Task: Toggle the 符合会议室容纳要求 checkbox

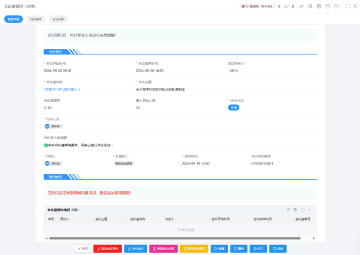Action: pos(46,145)
